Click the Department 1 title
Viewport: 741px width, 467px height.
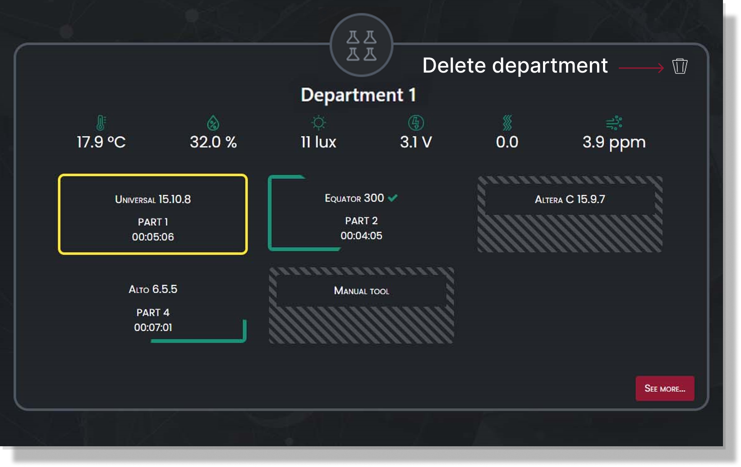[x=359, y=95]
